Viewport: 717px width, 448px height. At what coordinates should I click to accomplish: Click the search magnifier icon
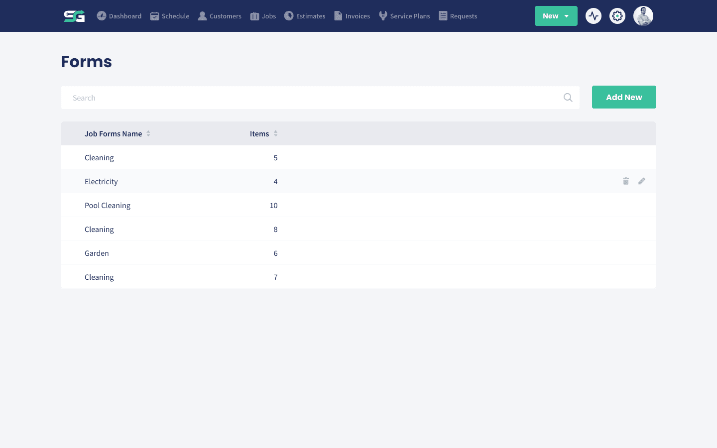(568, 98)
